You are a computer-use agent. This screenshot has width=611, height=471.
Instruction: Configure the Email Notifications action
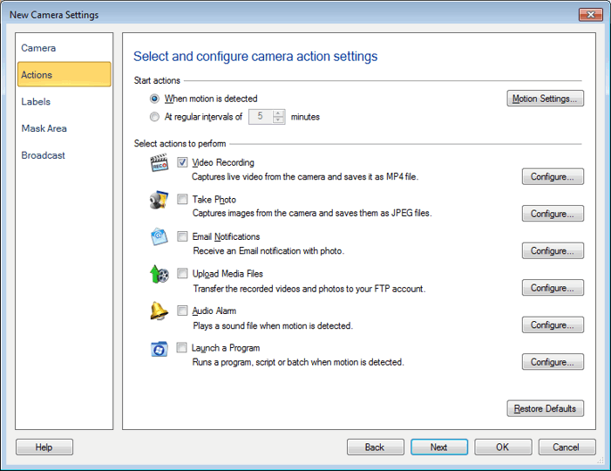(552, 251)
